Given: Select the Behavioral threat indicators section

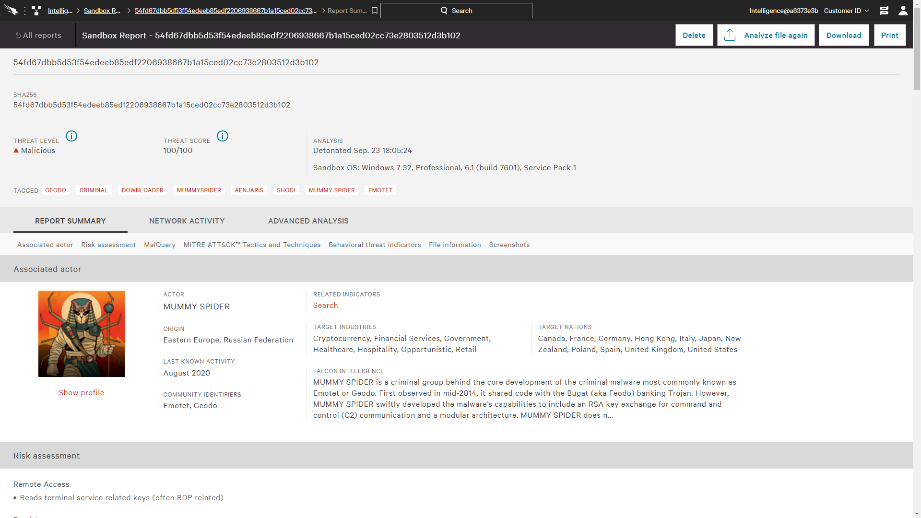Looking at the screenshot, I should click(375, 244).
